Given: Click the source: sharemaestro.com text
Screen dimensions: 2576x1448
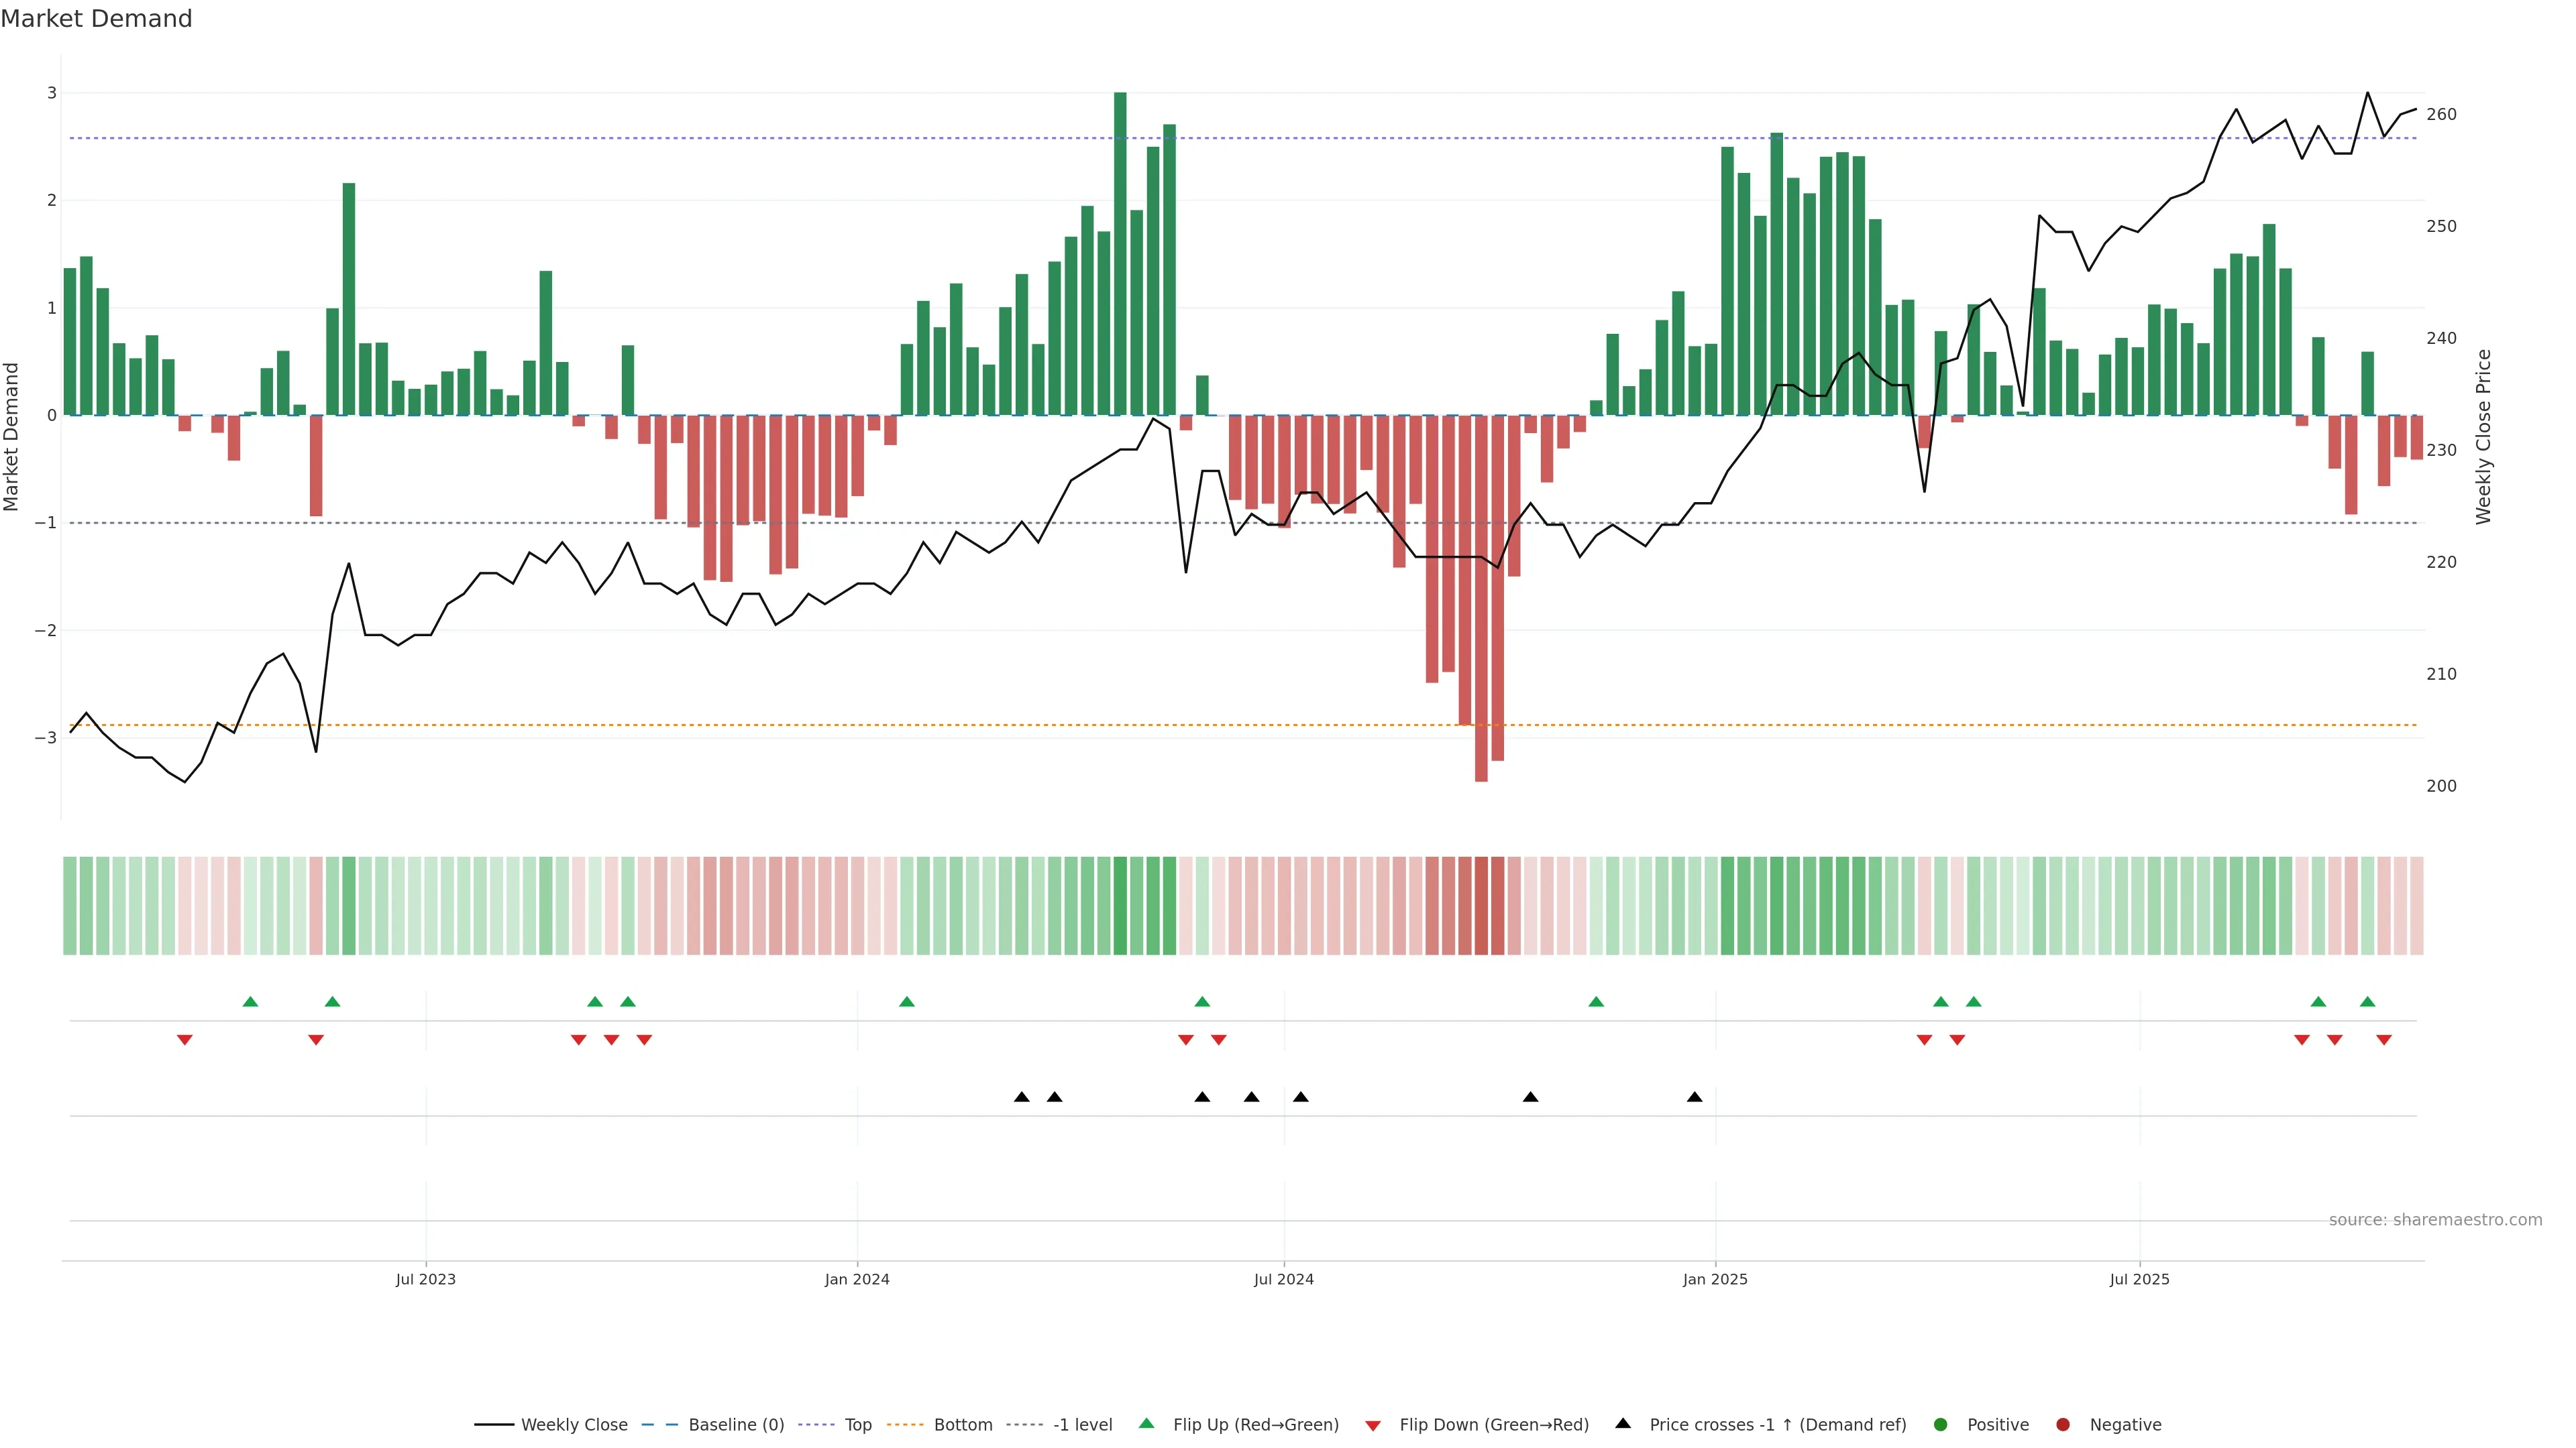Looking at the screenshot, I should [2435, 1220].
